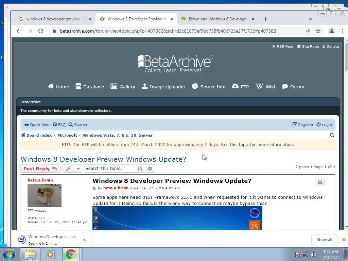Expand the download item options chevron

[x=84, y=240]
